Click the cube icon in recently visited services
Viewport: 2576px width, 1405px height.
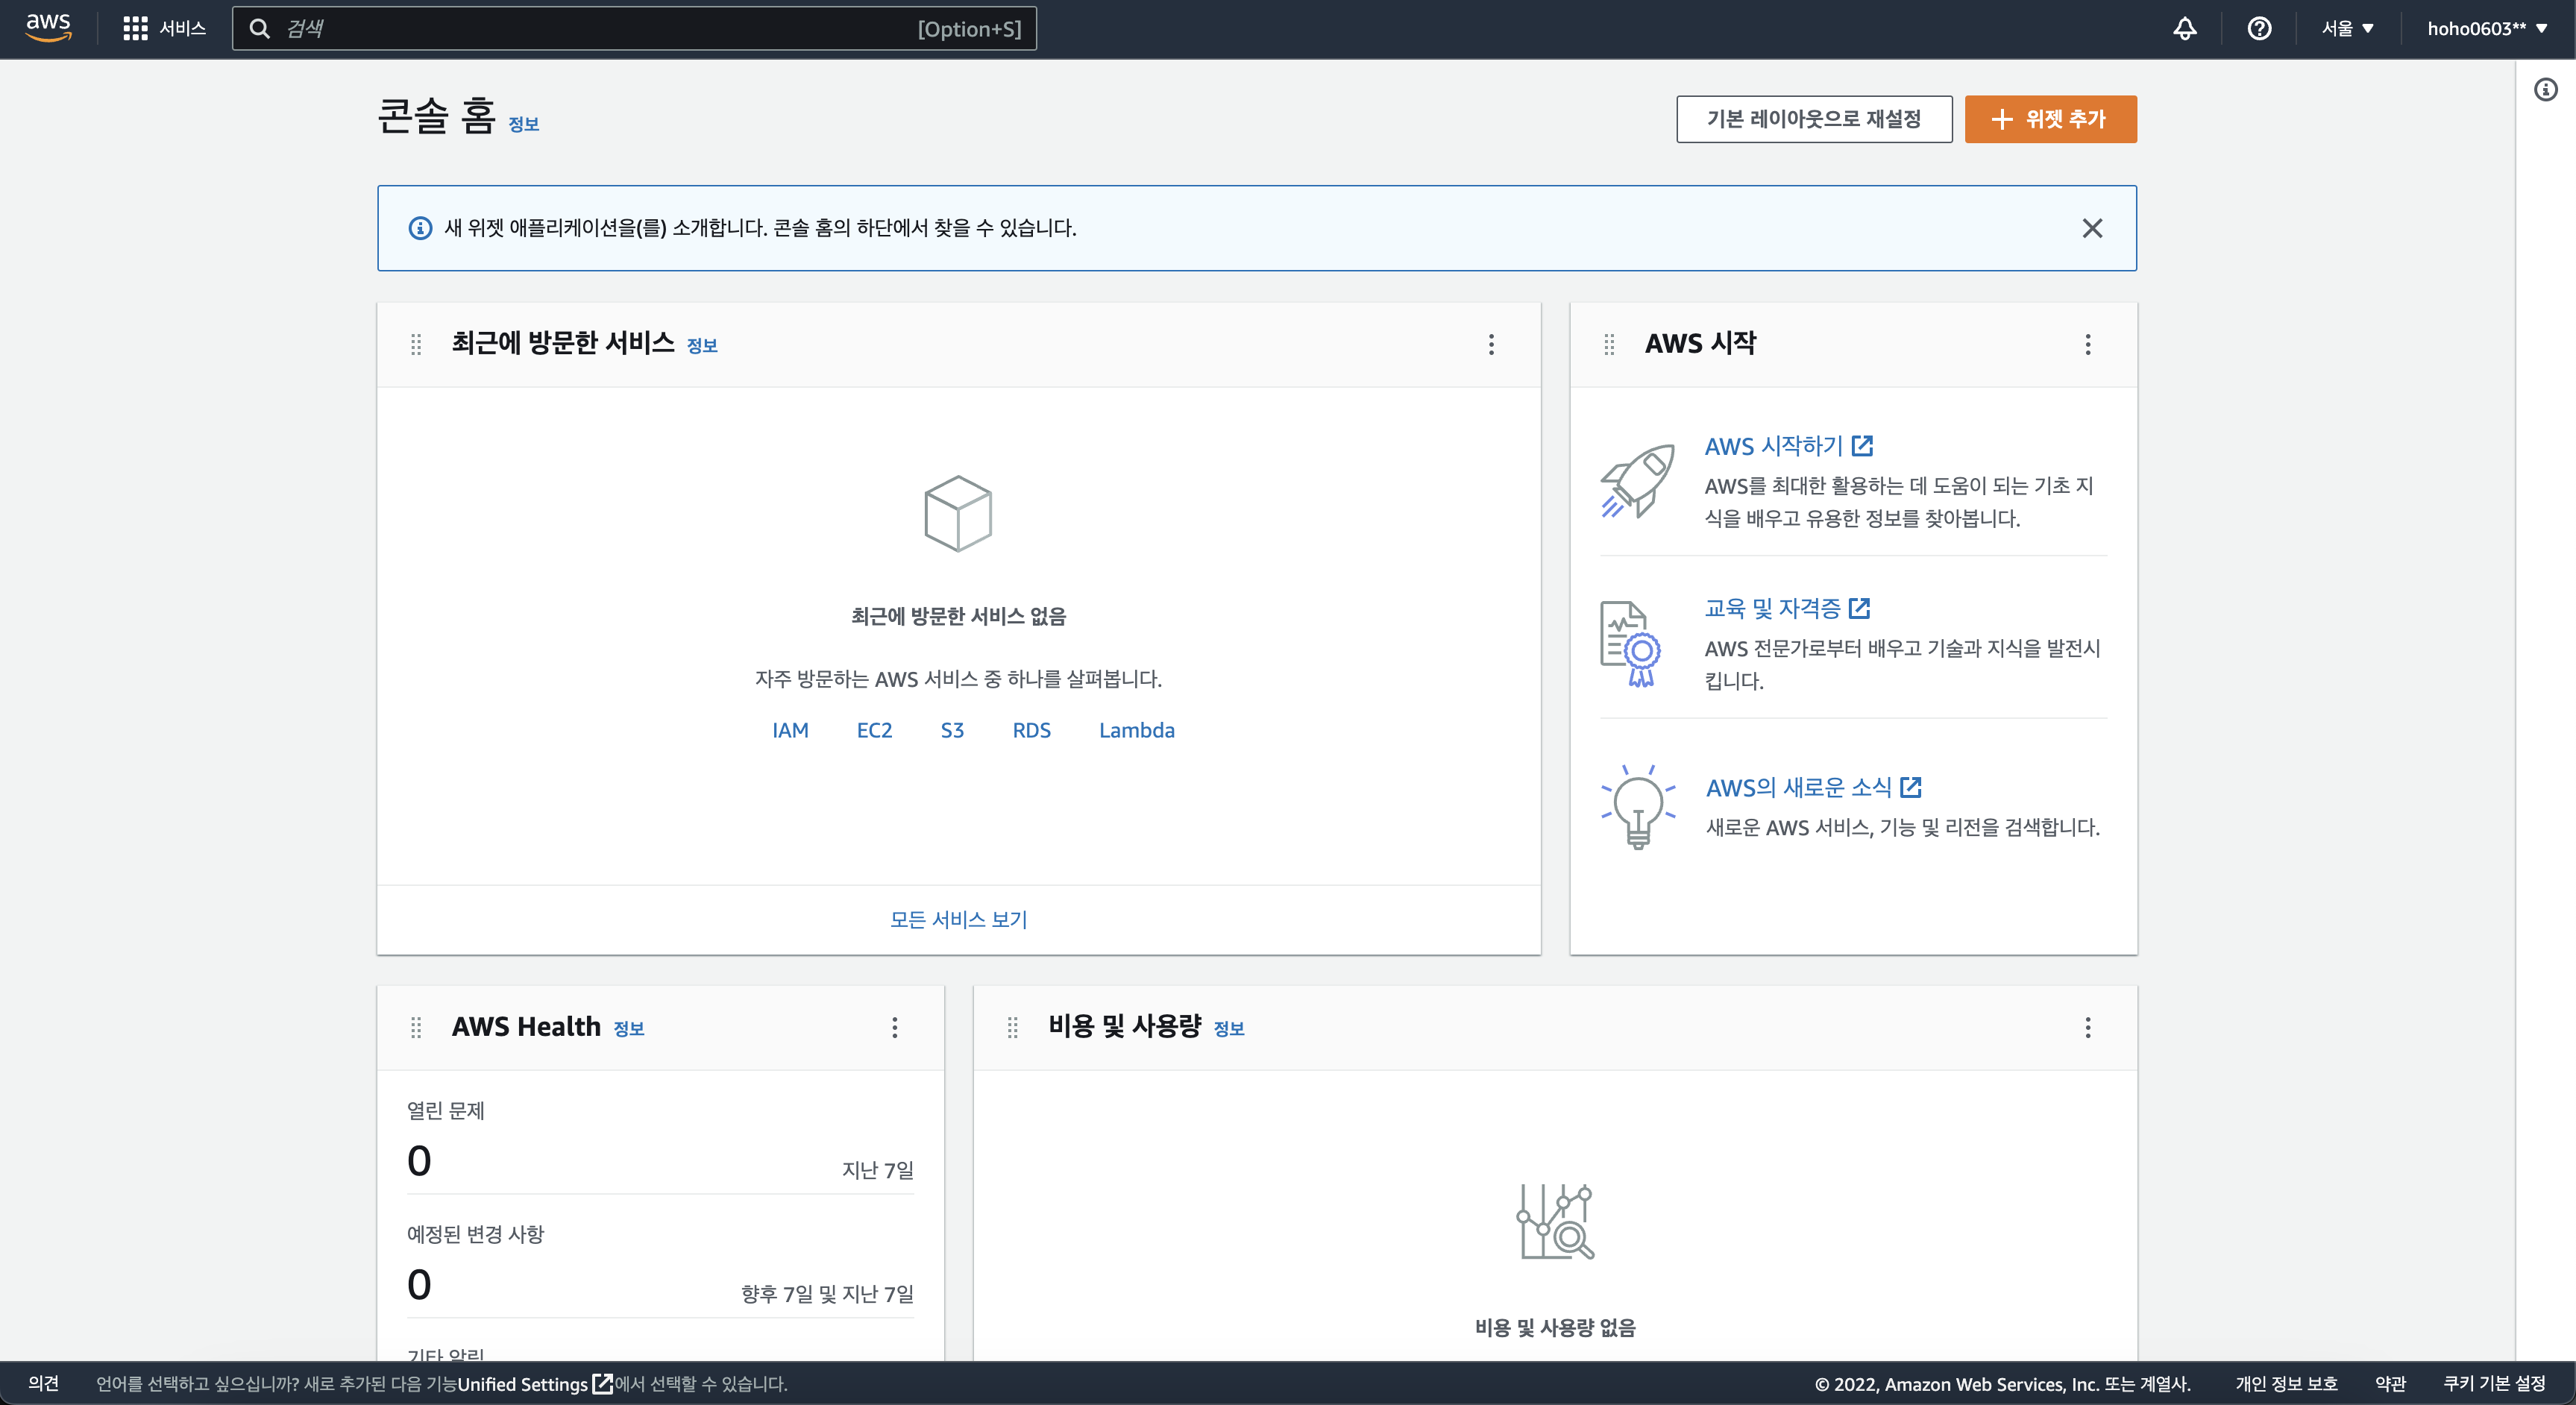point(958,513)
